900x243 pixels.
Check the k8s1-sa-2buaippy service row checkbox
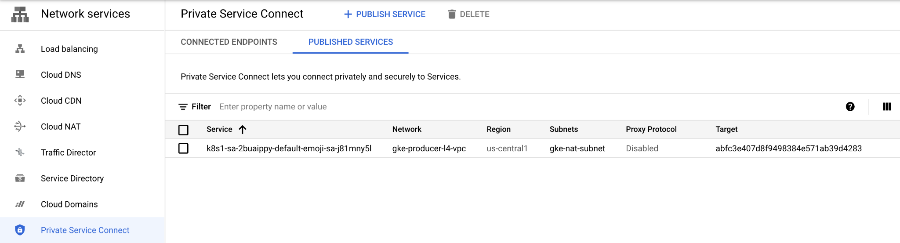[x=183, y=149]
